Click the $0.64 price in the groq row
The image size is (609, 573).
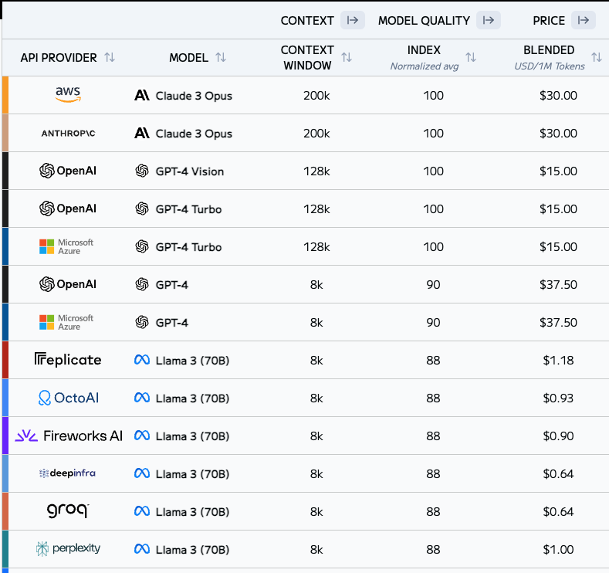click(558, 512)
